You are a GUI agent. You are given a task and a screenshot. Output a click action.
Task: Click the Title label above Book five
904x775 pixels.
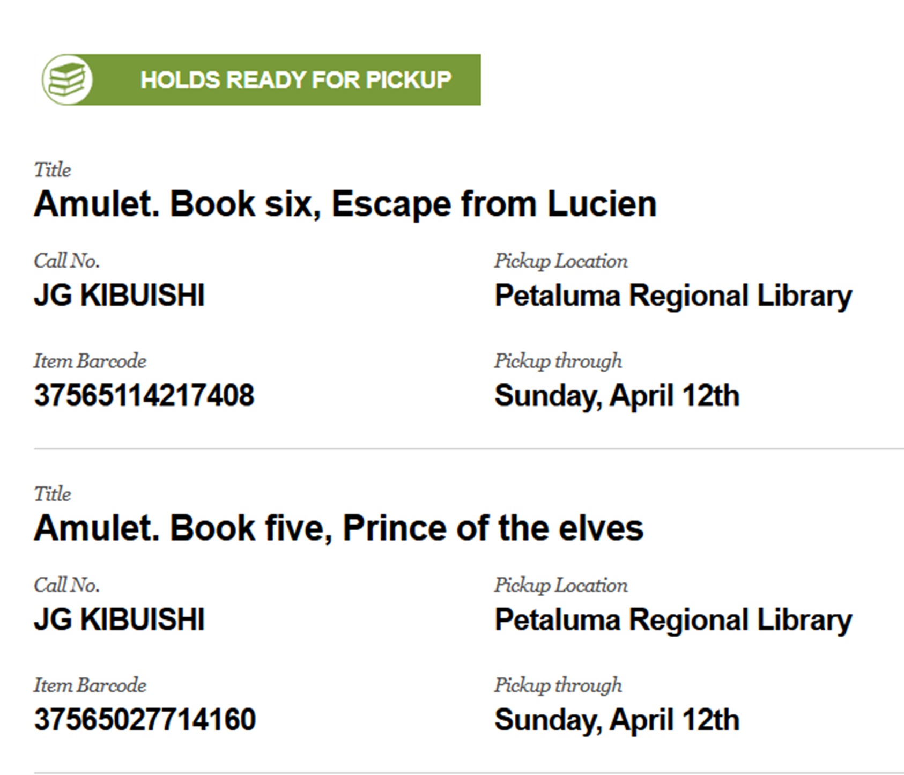click(x=52, y=494)
